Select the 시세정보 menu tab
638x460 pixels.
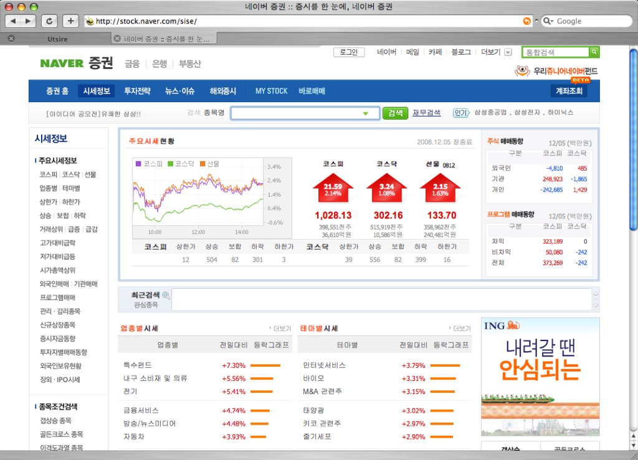pyautogui.click(x=97, y=91)
